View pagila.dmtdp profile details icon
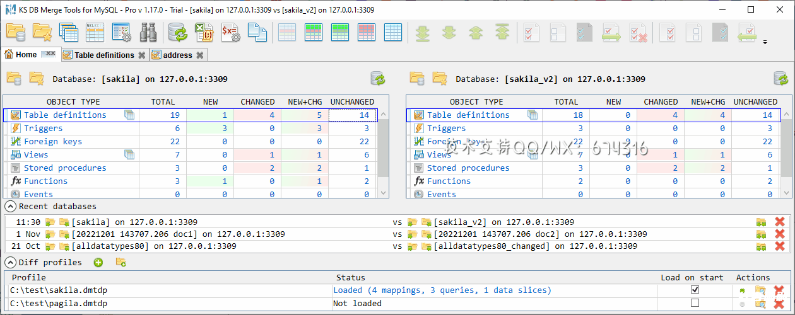Screen dimensions: 795x315 click(x=761, y=303)
